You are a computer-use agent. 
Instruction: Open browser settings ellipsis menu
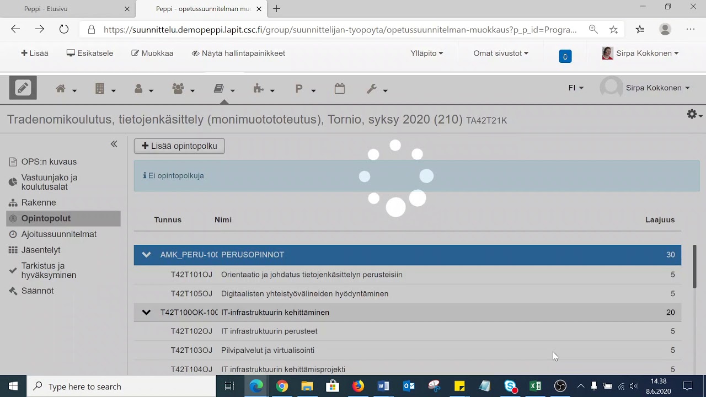691,29
